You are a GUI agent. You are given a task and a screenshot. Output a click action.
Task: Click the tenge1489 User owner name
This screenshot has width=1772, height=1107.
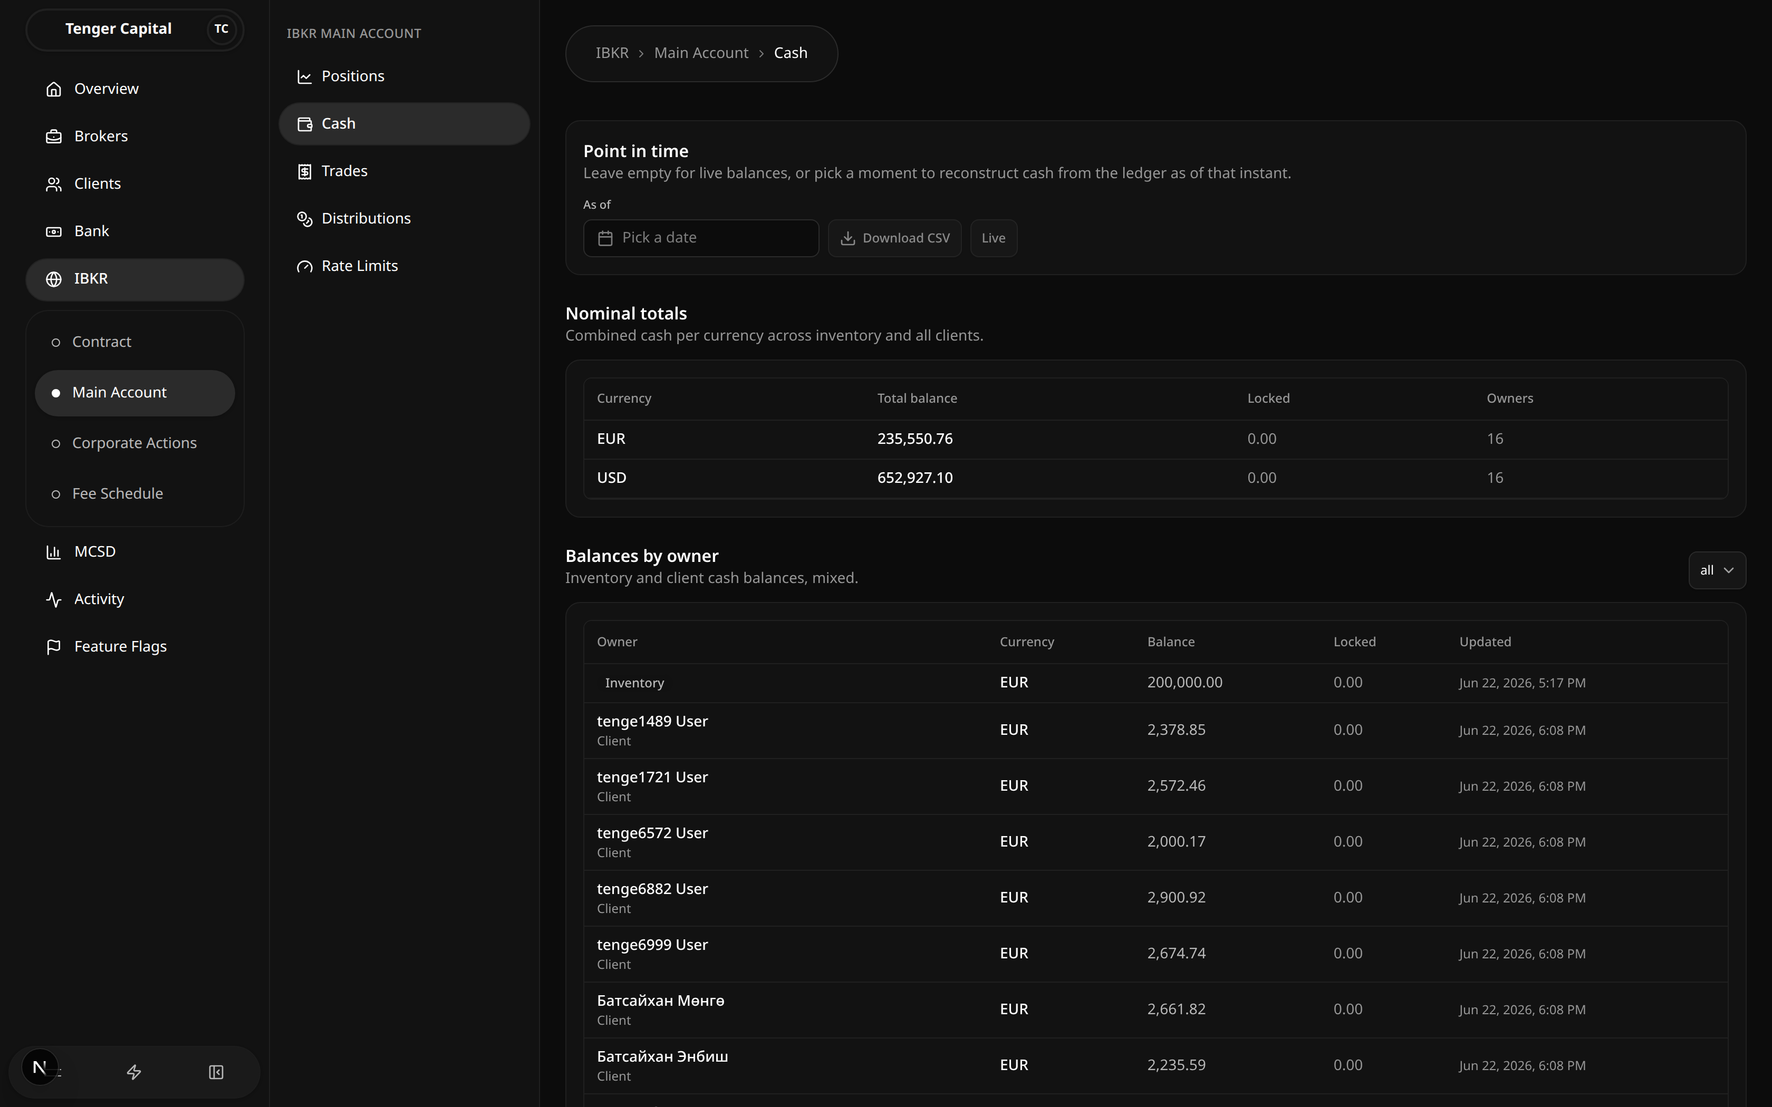[x=652, y=722]
